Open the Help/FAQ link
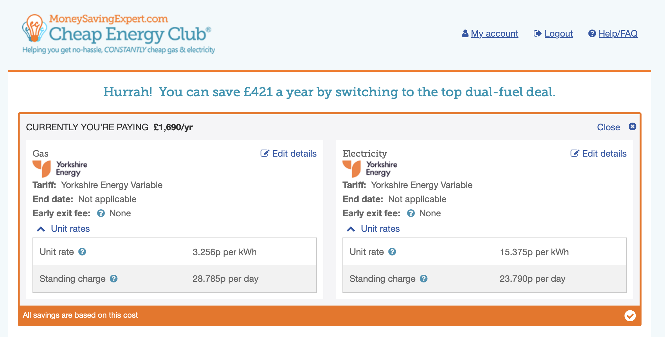 pyautogui.click(x=618, y=33)
